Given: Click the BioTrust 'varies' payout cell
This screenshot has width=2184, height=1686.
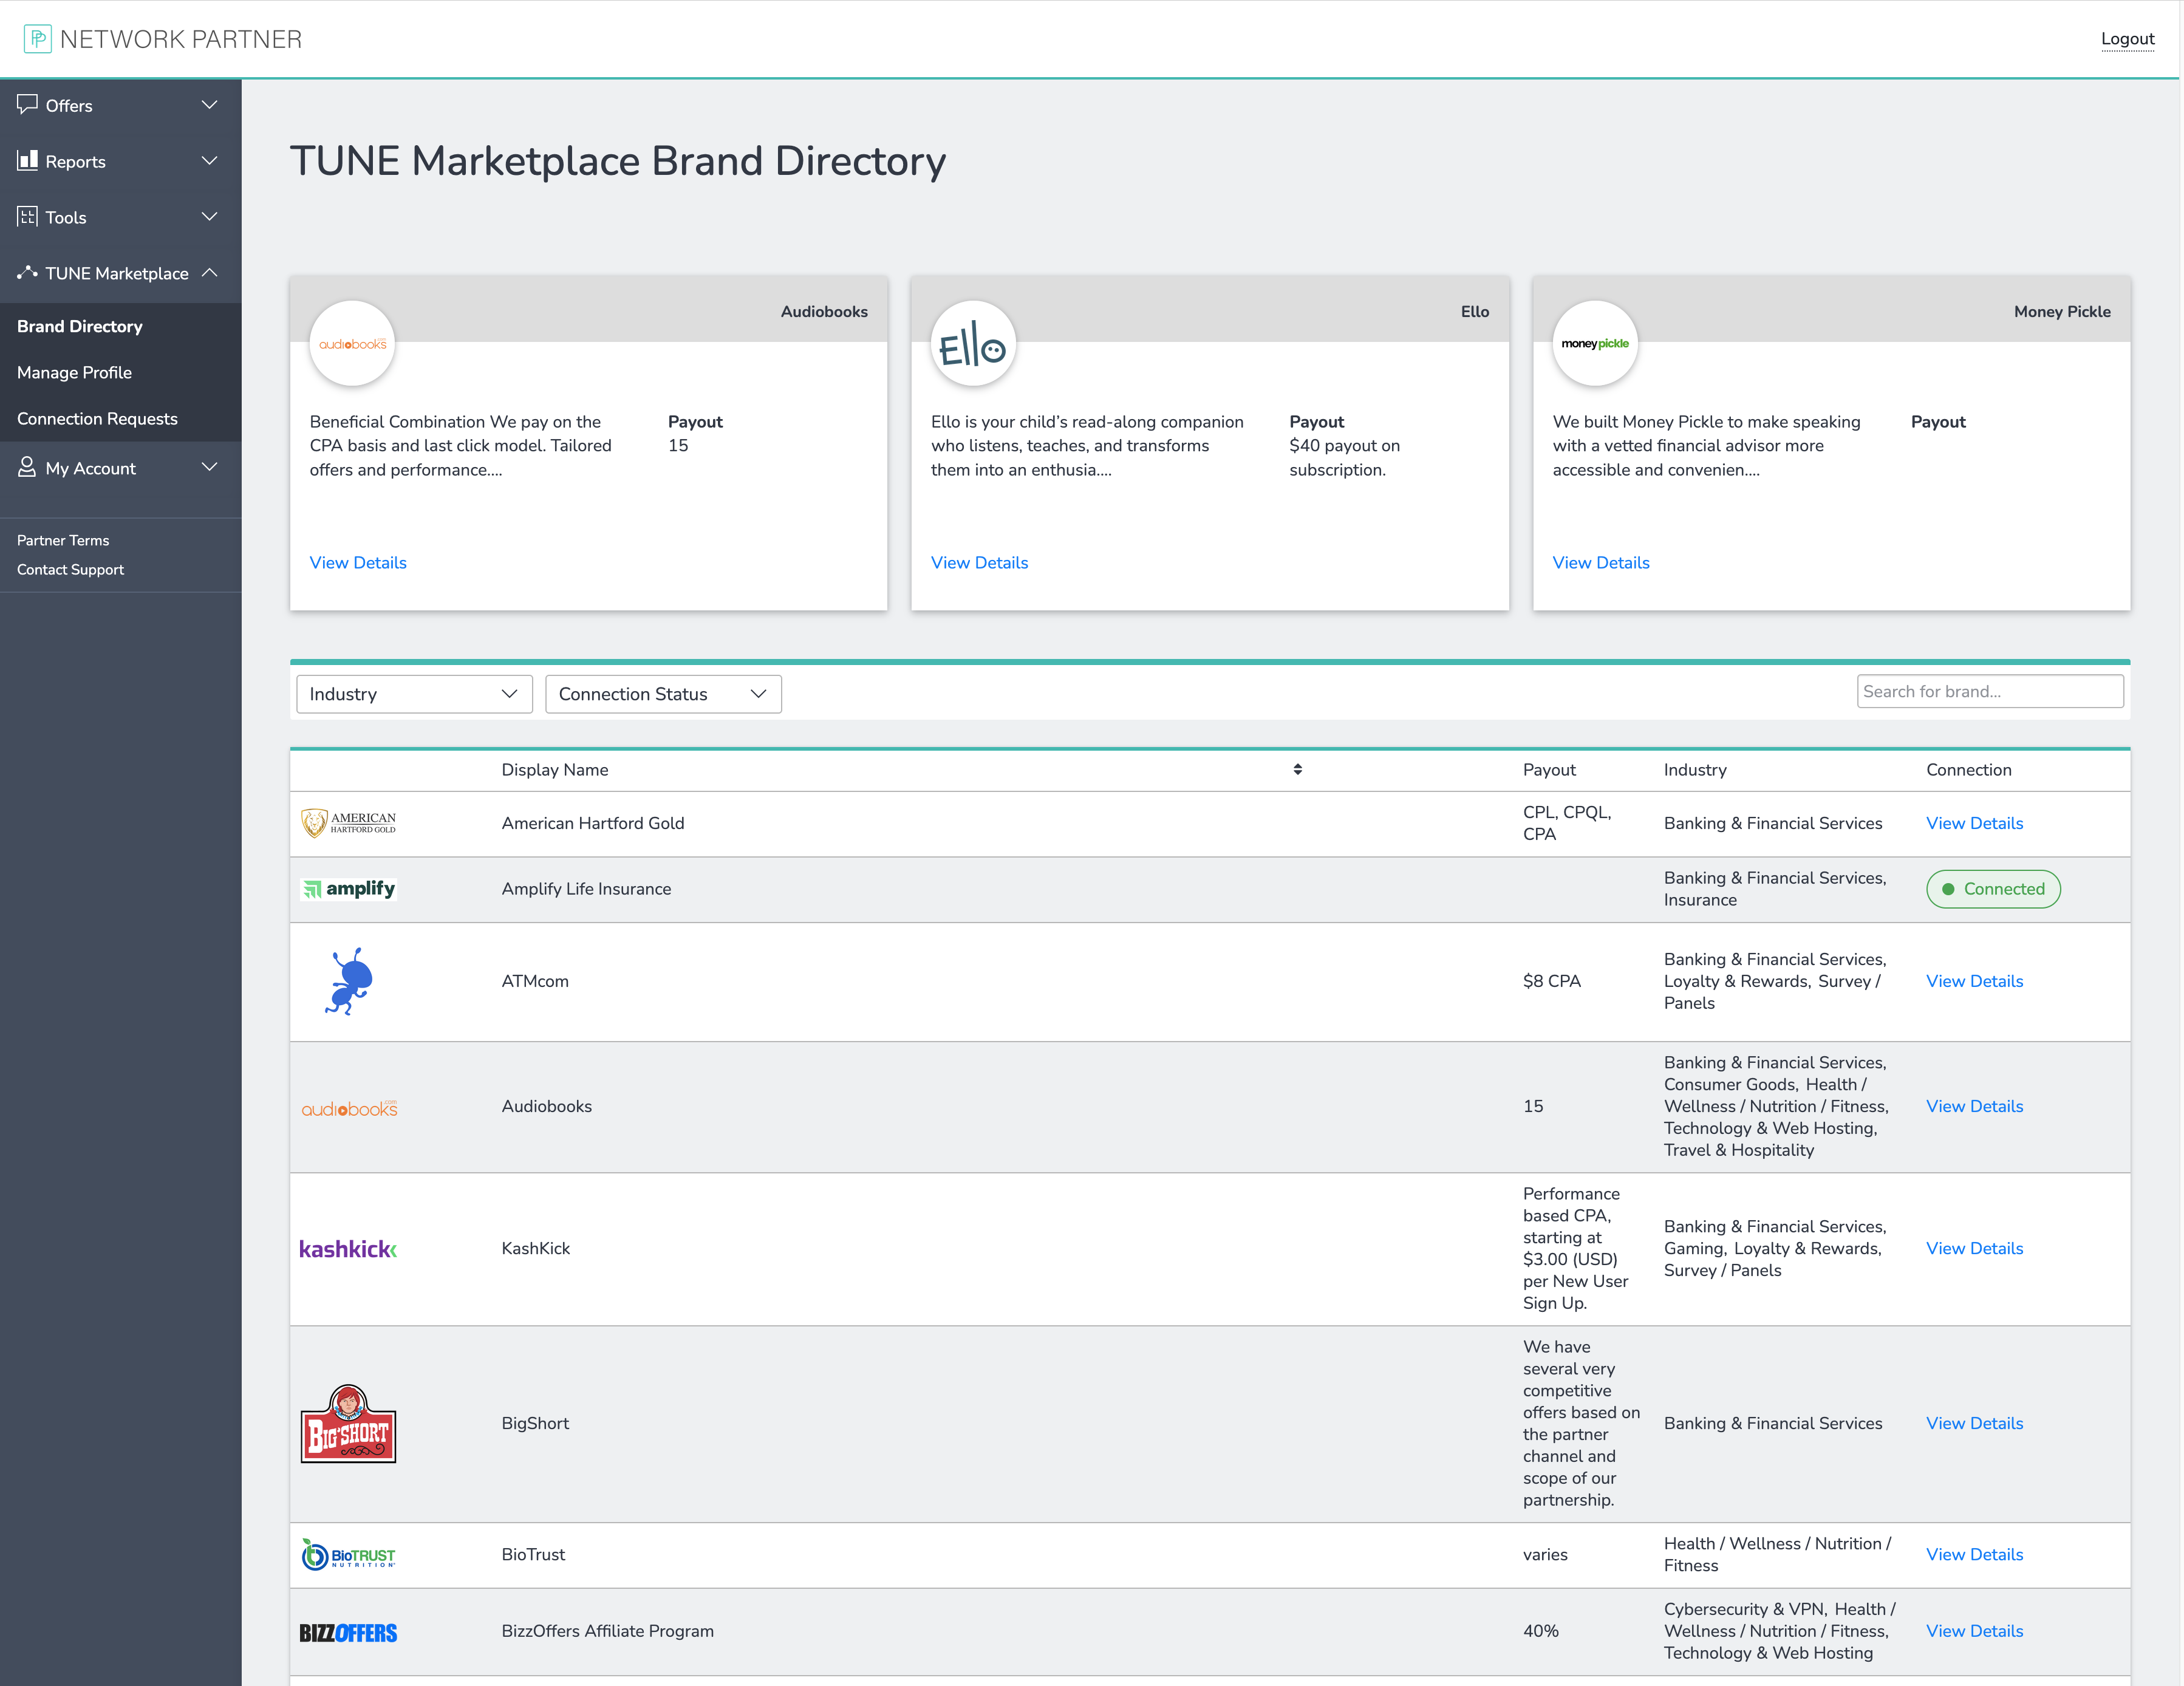Looking at the screenshot, I should click(1545, 1554).
